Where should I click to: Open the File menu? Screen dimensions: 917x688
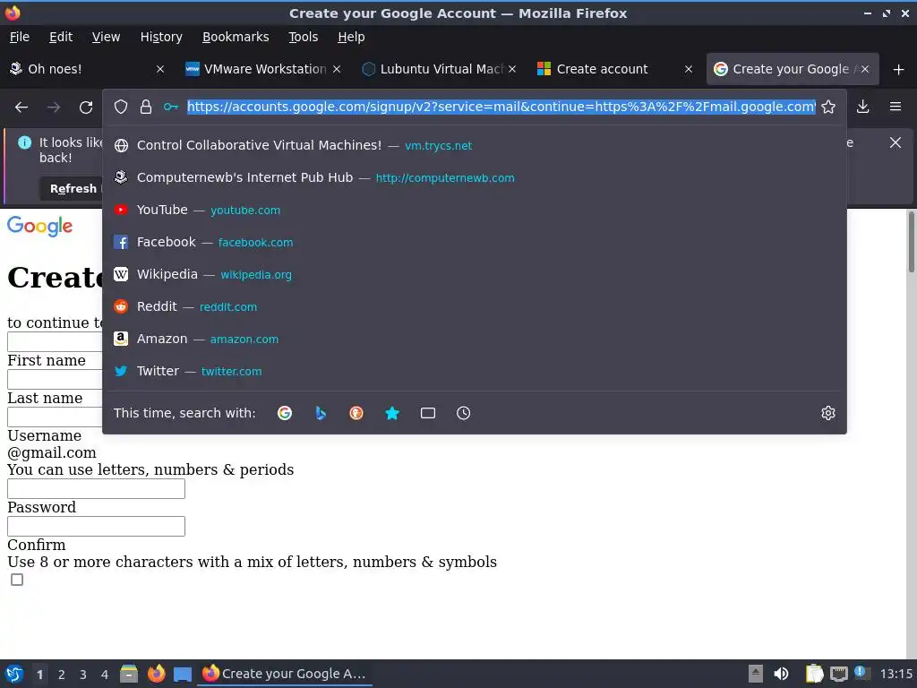(20, 37)
